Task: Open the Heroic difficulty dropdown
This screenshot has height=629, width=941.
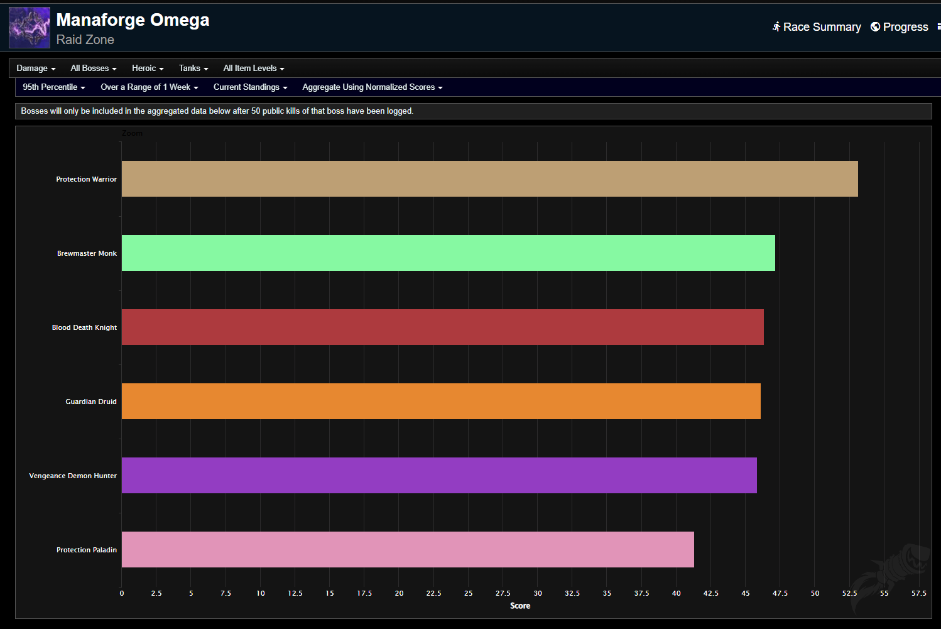Action: pos(148,68)
